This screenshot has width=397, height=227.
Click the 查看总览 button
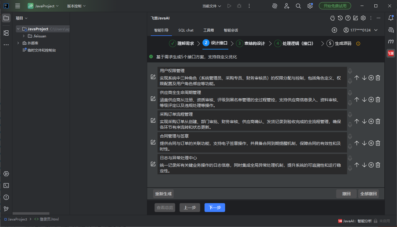(x=165, y=208)
